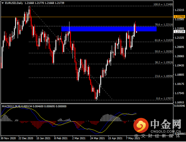The width and height of the screenshot is (186, 142).
Task: Click the EURUSD,Daily chart title
Action: click(x=14, y=3)
